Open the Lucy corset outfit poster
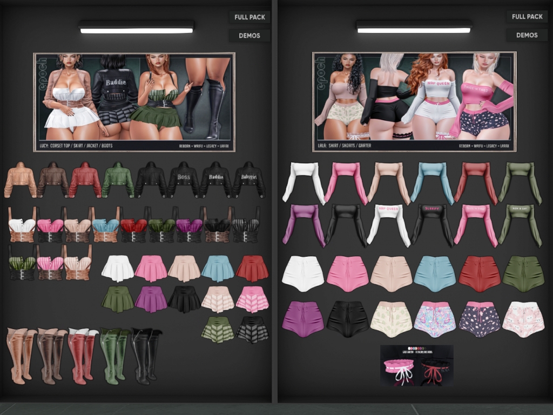 point(134,102)
